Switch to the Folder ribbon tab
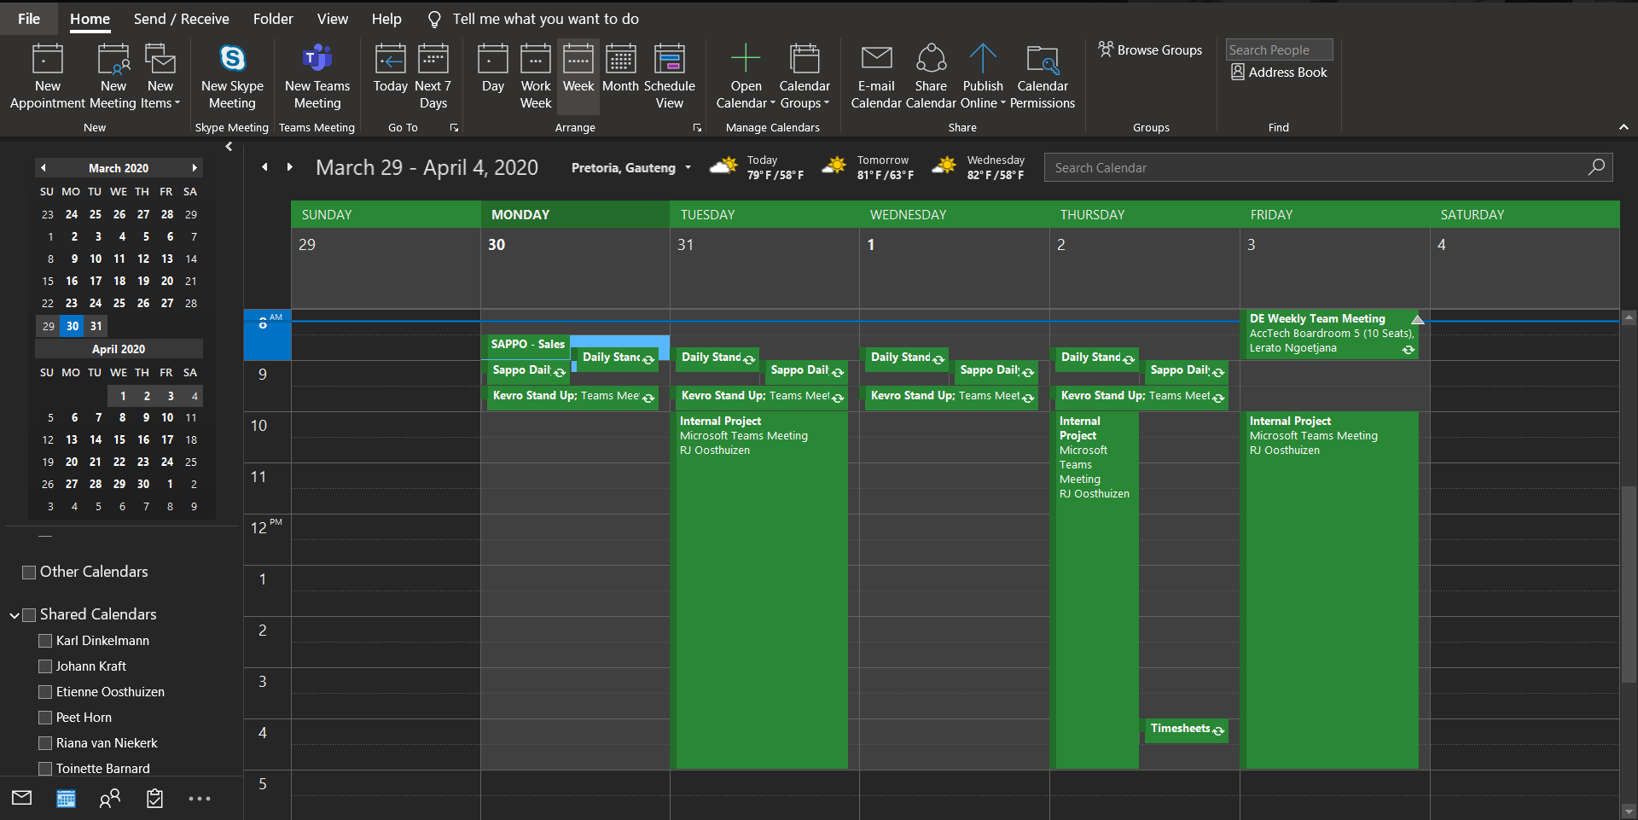1638x820 pixels. [x=273, y=19]
